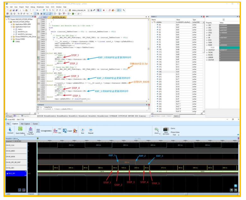Open the Zoom tool in Acute MSO
246x200 pixels.
157,131
